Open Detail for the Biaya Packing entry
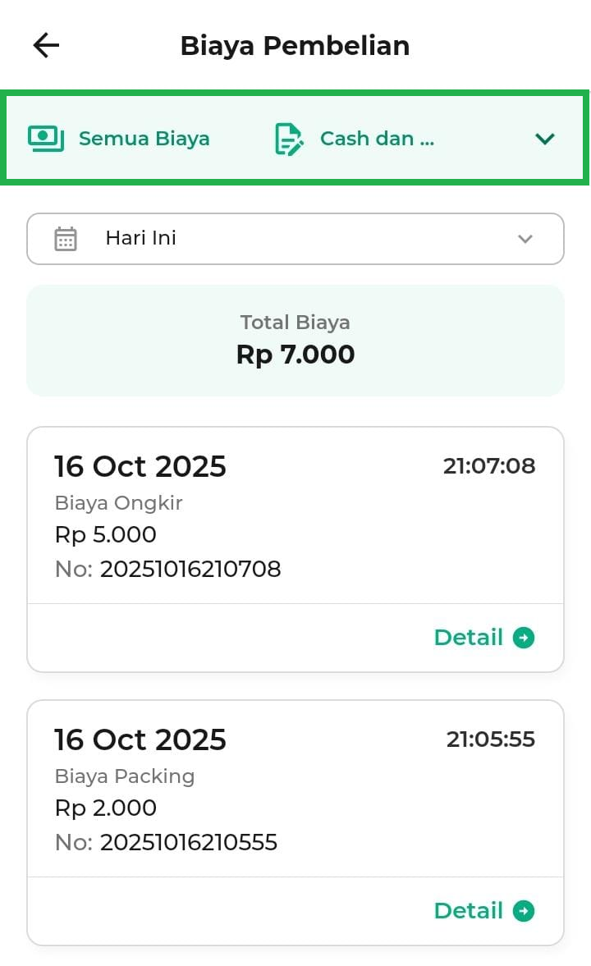 (469, 911)
